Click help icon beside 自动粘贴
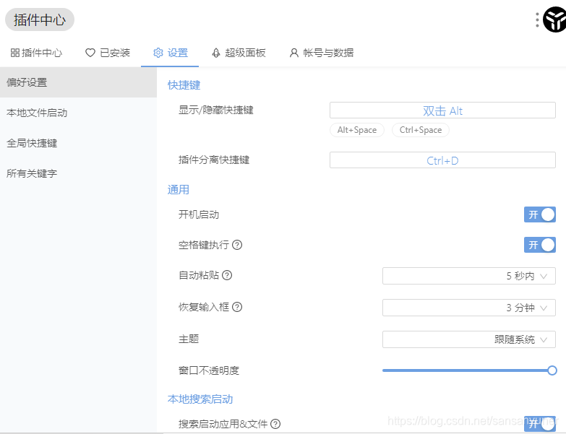 click(227, 275)
